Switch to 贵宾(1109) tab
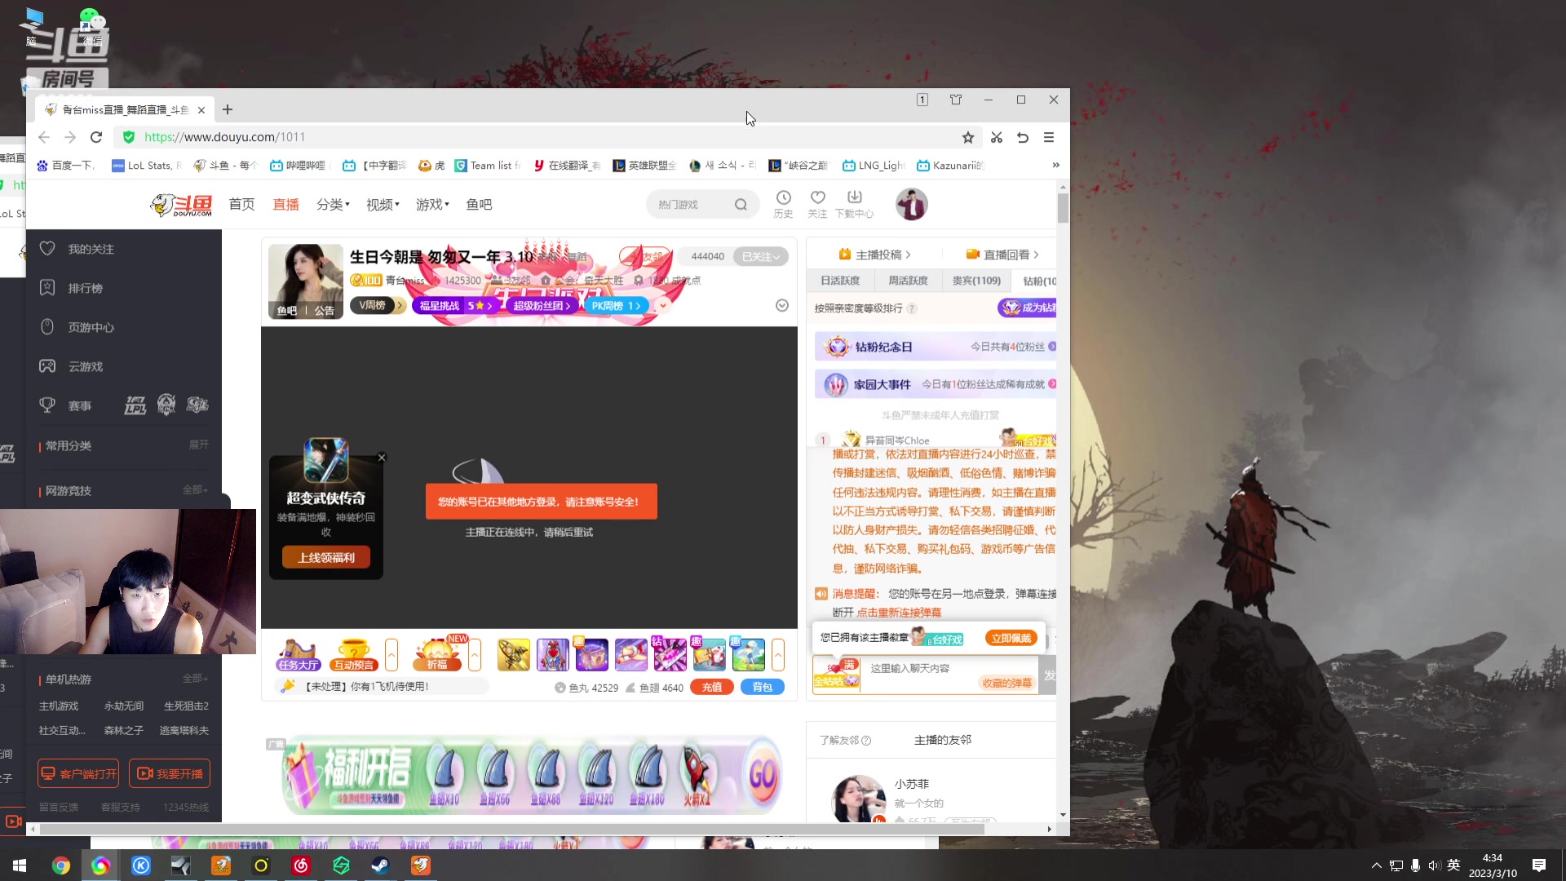This screenshot has height=881, width=1566. 976,281
